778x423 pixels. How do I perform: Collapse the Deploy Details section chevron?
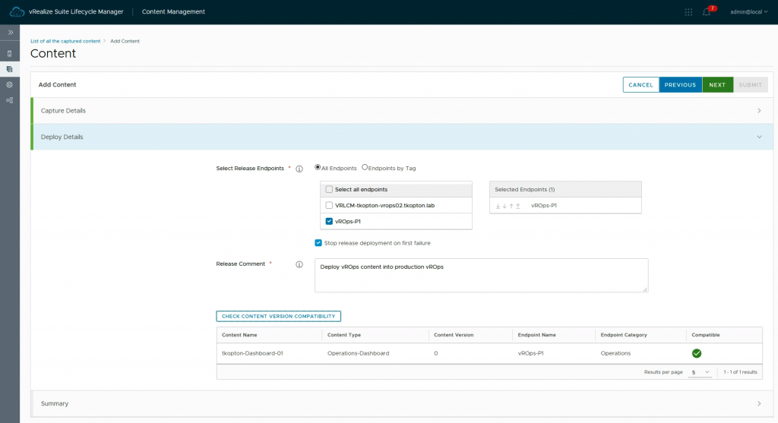point(759,137)
